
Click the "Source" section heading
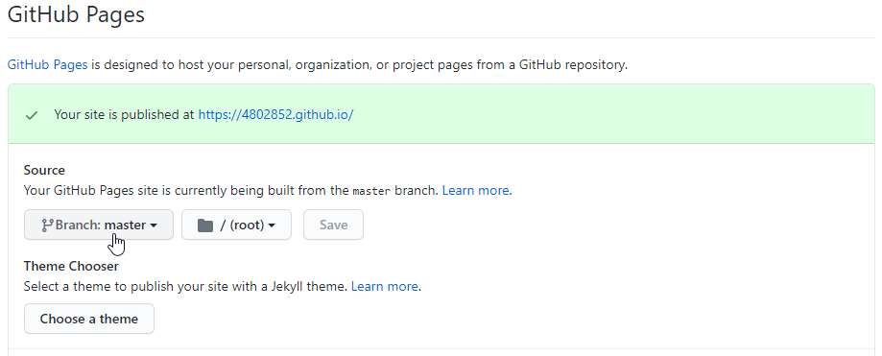point(44,171)
